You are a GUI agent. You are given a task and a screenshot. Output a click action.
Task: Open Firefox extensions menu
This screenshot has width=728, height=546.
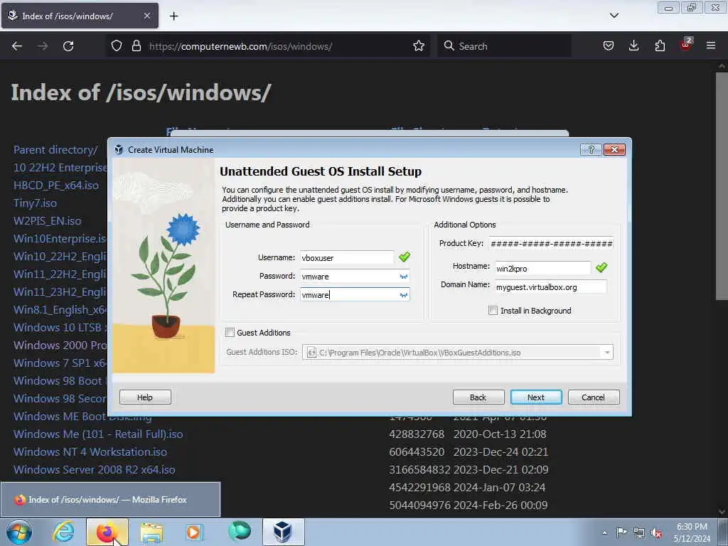click(x=660, y=46)
